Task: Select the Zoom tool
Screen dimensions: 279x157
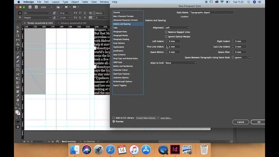Action: tap(18, 104)
